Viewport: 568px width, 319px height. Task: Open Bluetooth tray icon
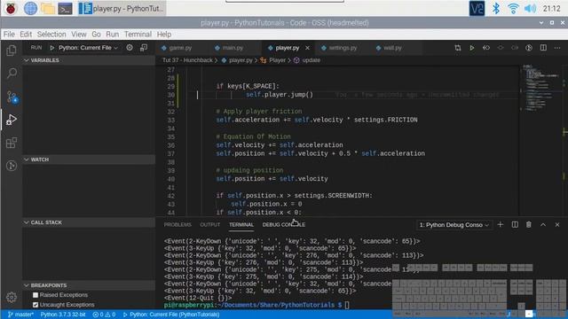coord(496,8)
